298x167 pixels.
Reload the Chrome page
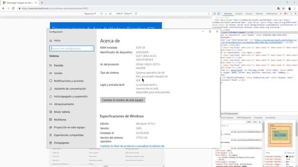pyautogui.click(x=14, y=8)
